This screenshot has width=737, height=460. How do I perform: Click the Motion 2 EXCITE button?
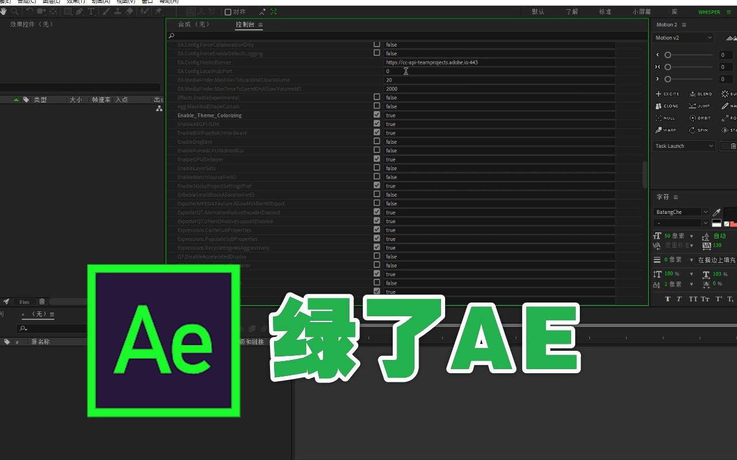click(x=668, y=94)
